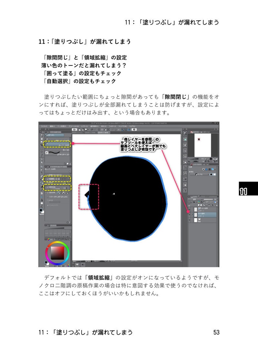Toggle the 隣接ピクセルをたどる checkbox
The height and width of the screenshot is (362, 258).
click(x=48, y=175)
